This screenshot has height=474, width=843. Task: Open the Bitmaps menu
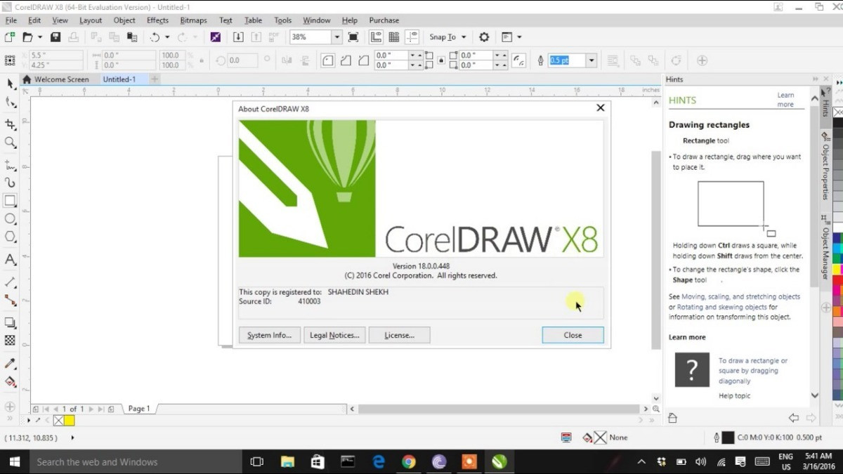[x=193, y=20]
